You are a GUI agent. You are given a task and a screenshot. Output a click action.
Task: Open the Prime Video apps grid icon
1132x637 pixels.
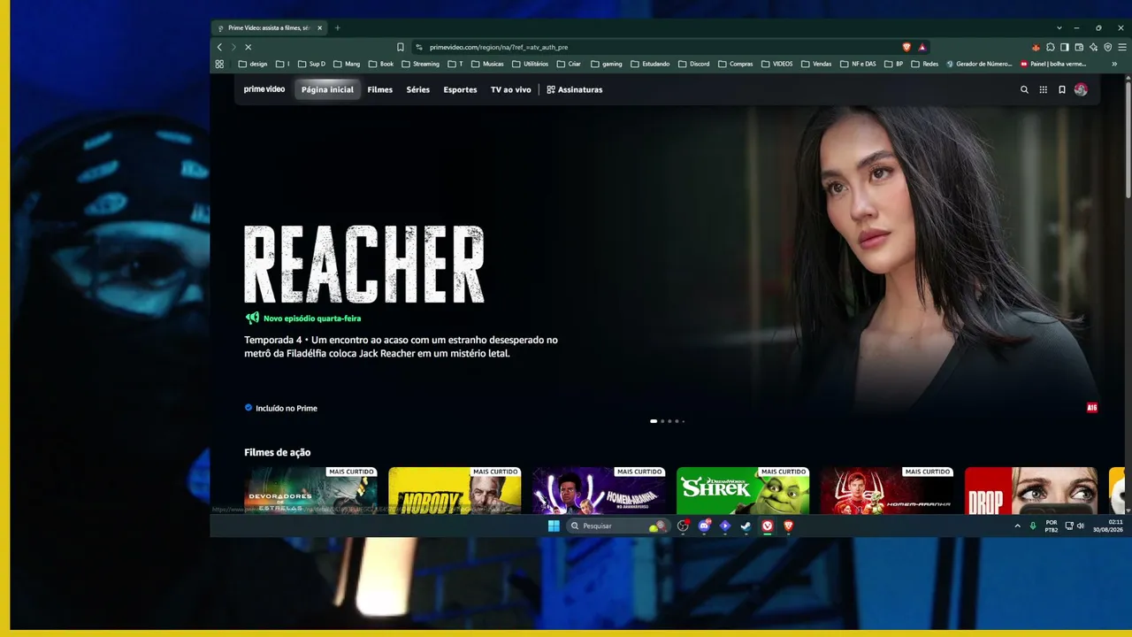[x=1044, y=89]
